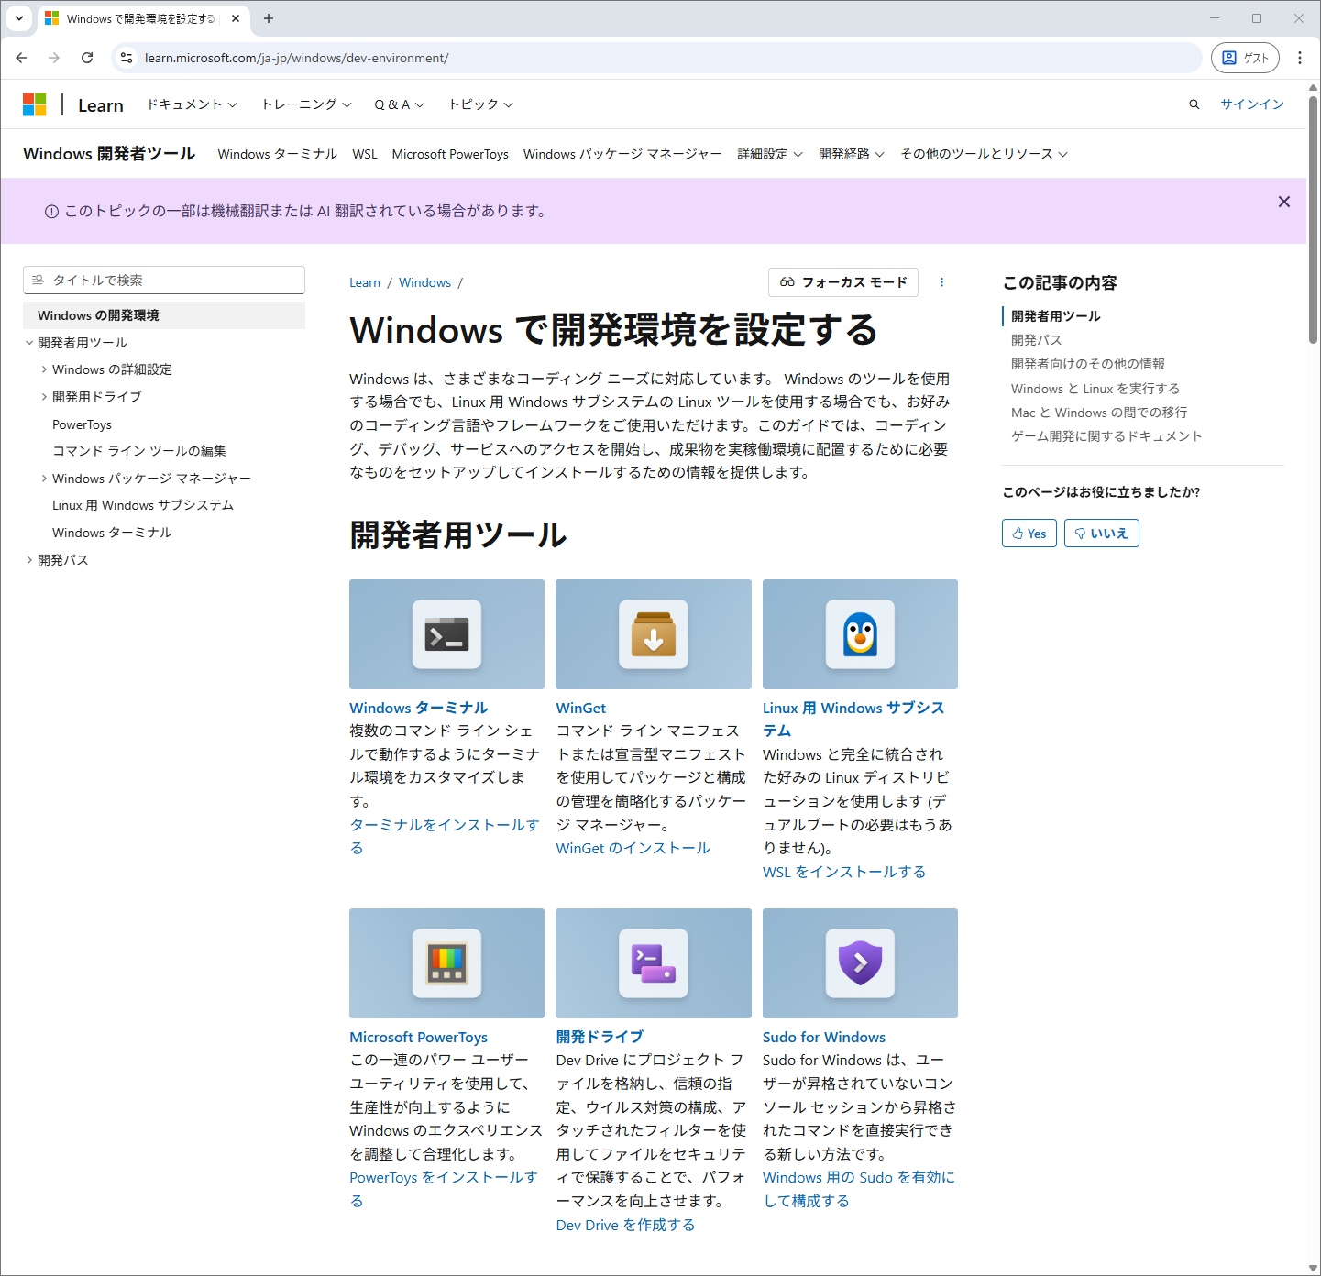Open the guest profile button
Screen dimensions: 1321x1276
(1245, 58)
